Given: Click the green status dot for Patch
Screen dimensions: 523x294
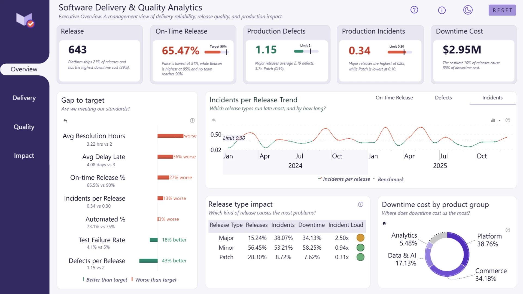Looking at the screenshot, I should pos(360,257).
